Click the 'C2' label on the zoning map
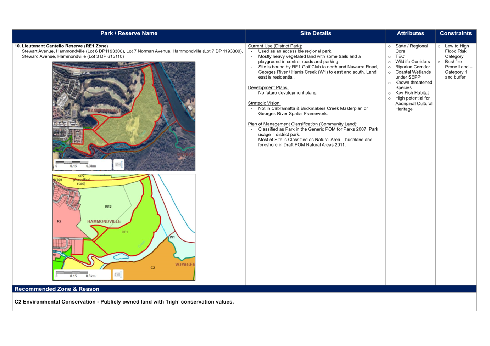This screenshot has width=490, height=346. [x=153, y=268]
